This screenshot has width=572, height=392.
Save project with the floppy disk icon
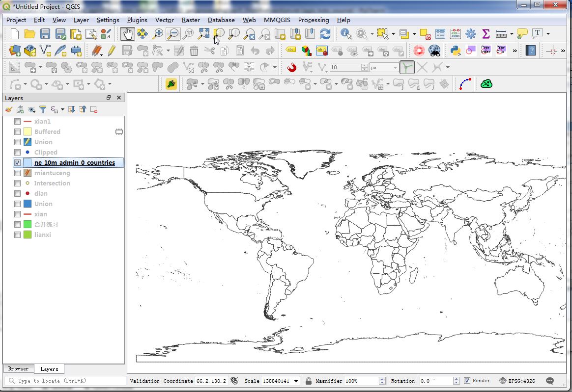point(45,34)
